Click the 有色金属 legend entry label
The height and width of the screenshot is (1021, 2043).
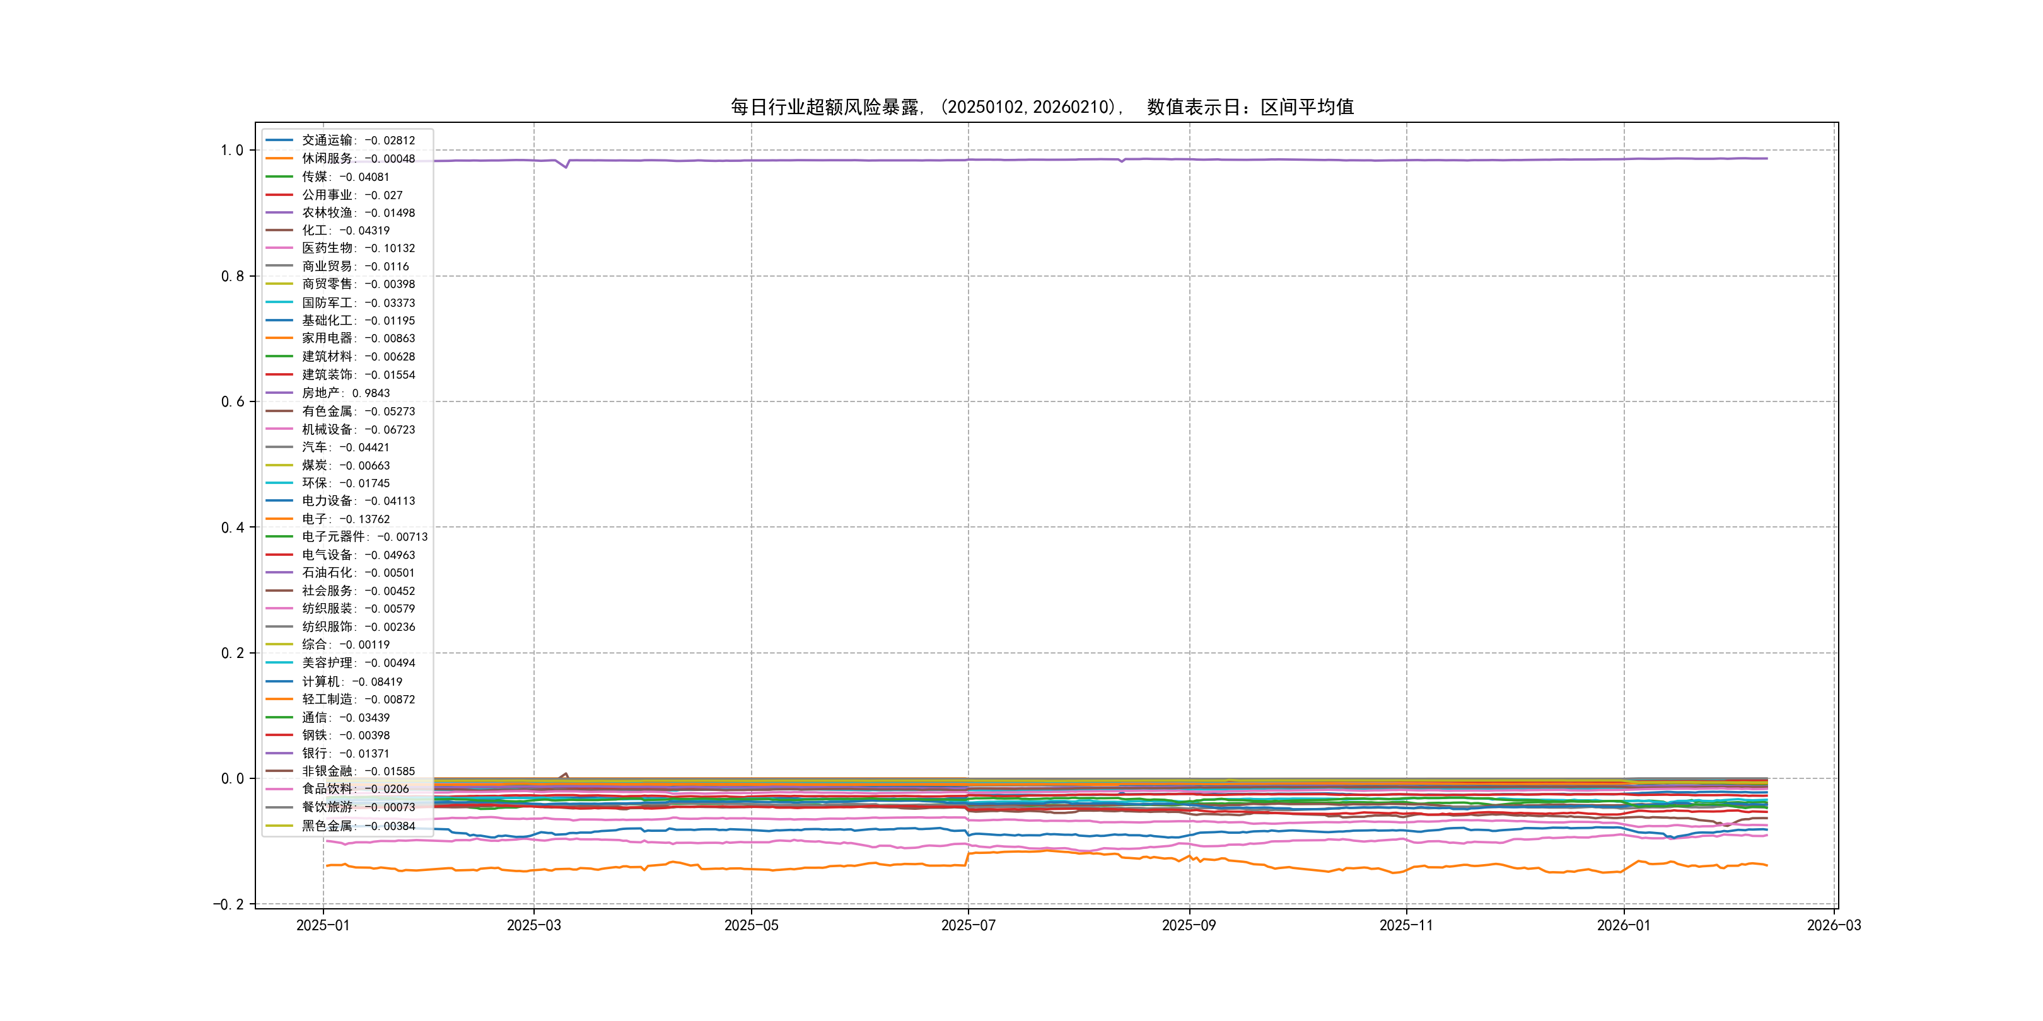click(358, 412)
